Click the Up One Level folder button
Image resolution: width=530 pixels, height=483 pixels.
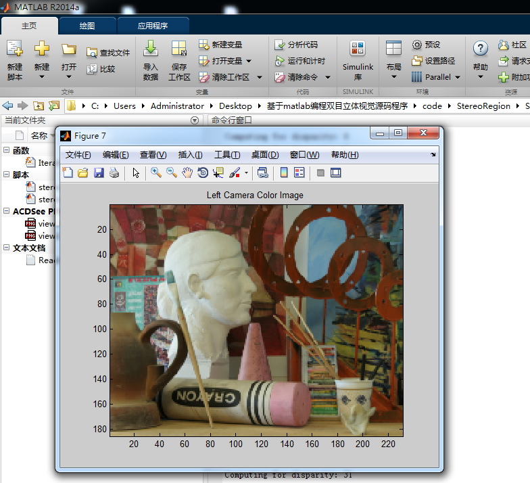click(39, 106)
